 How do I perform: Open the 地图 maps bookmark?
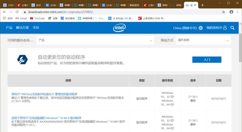click(53, 18)
